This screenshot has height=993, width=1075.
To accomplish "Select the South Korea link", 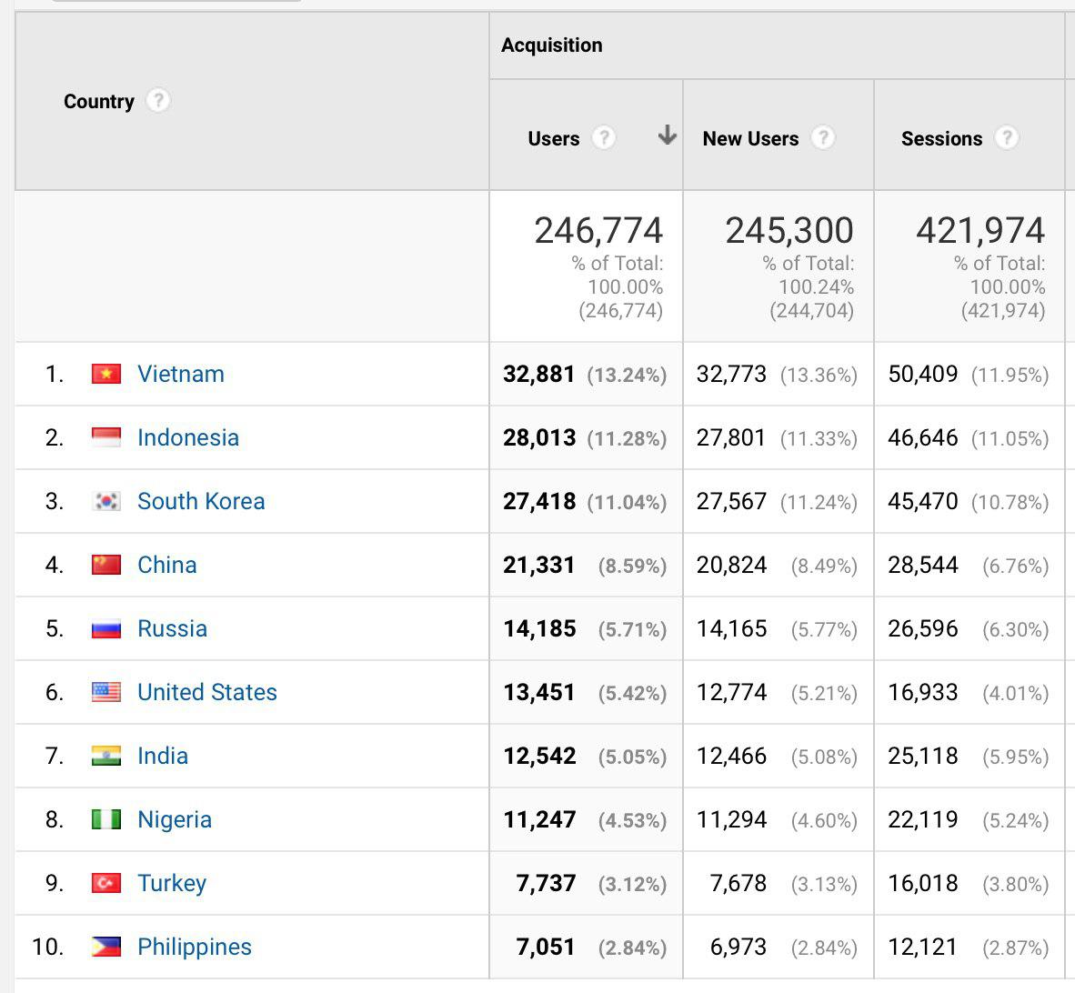I will (x=200, y=501).
